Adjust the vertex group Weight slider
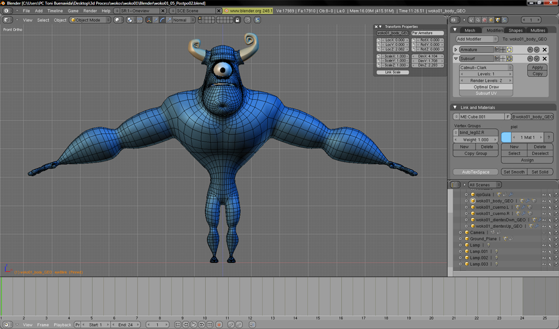The height and width of the screenshot is (329, 559). (x=475, y=140)
